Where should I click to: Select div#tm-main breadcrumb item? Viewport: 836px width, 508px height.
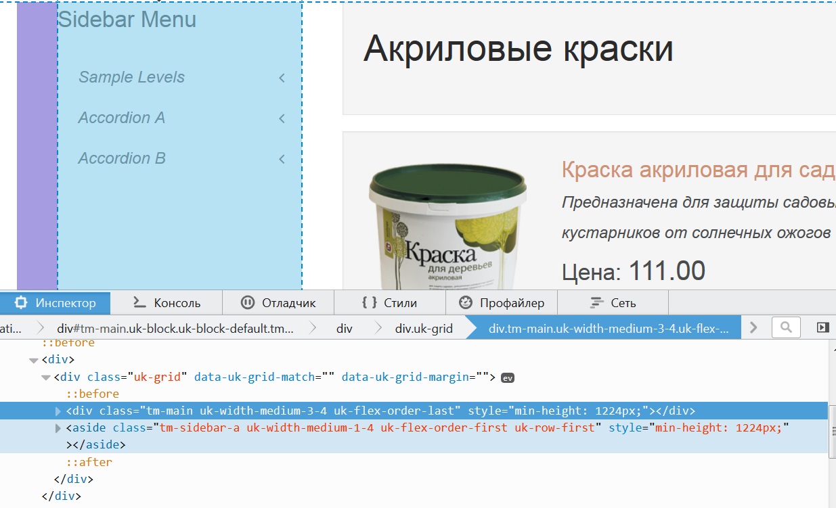click(x=175, y=329)
